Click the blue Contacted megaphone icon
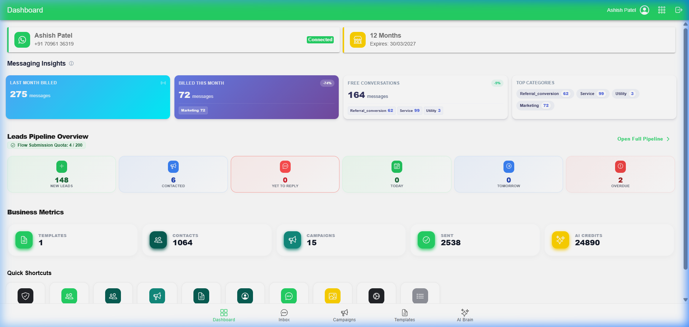The image size is (689, 327). point(173,166)
